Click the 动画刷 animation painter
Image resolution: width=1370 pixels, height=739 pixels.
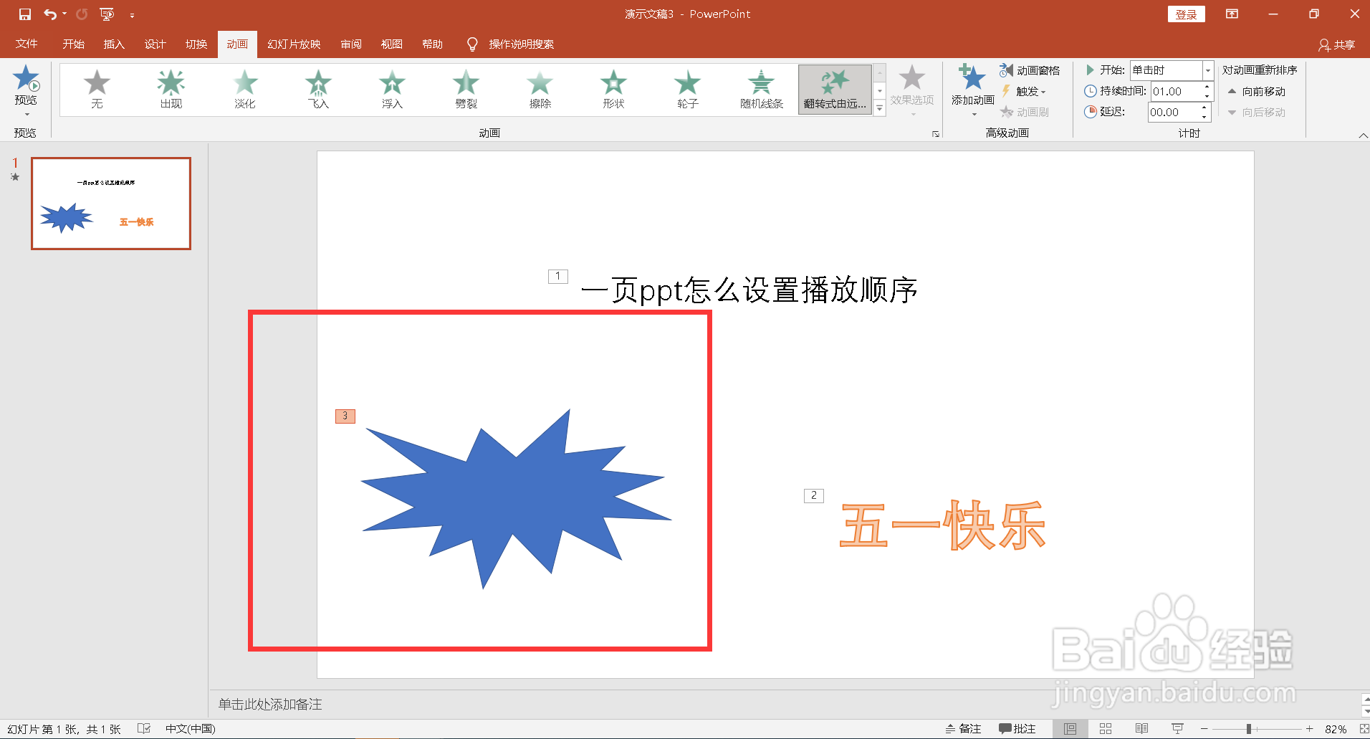pyautogui.click(x=1025, y=112)
